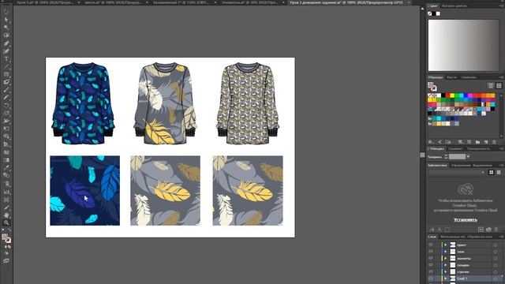
Task: Select the манжеты layer row
Action: point(465,259)
